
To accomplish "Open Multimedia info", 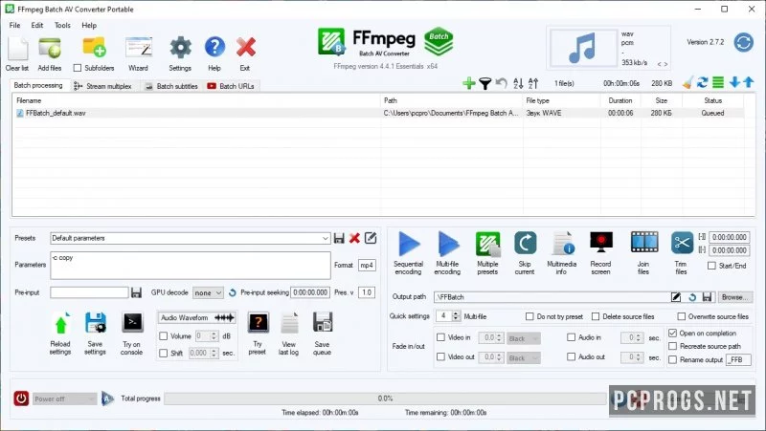I will coord(562,244).
